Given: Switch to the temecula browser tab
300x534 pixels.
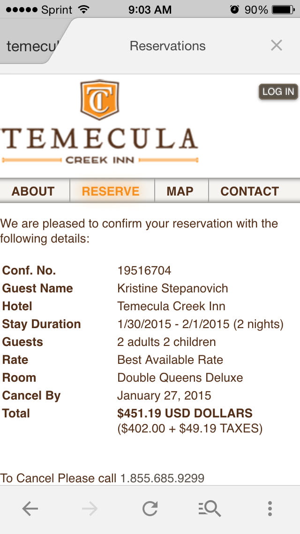Looking at the screenshot, I should point(32,46).
